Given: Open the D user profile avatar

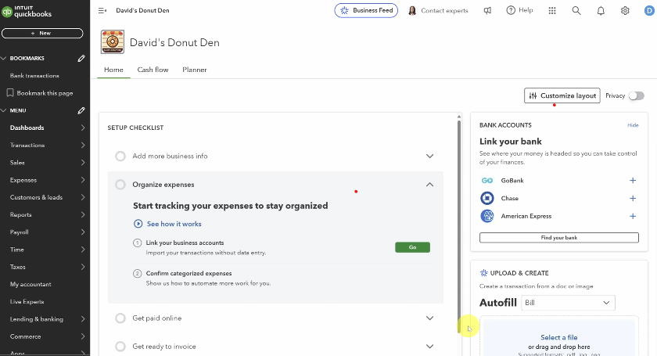Looking at the screenshot, I should (x=649, y=10).
